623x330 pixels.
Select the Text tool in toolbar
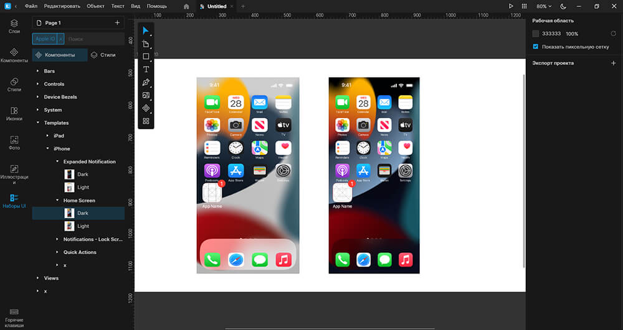pyautogui.click(x=146, y=69)
